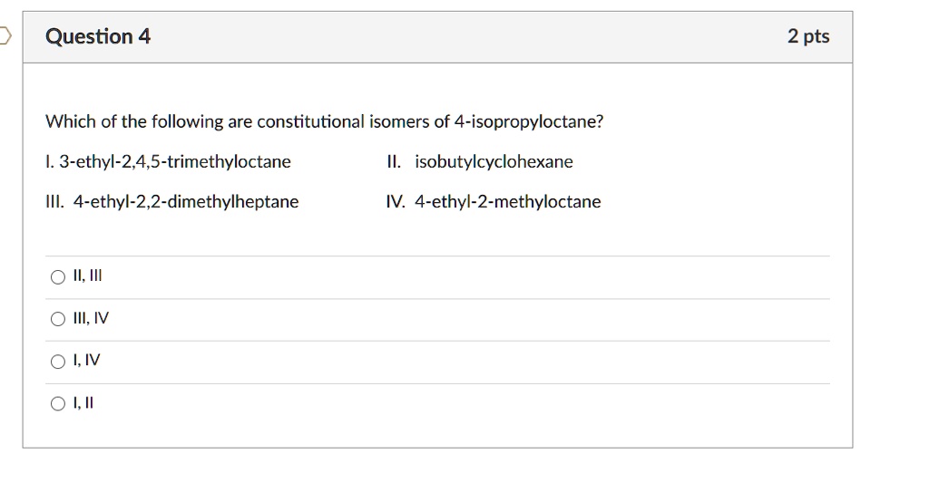Mark the "I, IV" radio circle
929x483 pixels.
(x=58, y=361)
